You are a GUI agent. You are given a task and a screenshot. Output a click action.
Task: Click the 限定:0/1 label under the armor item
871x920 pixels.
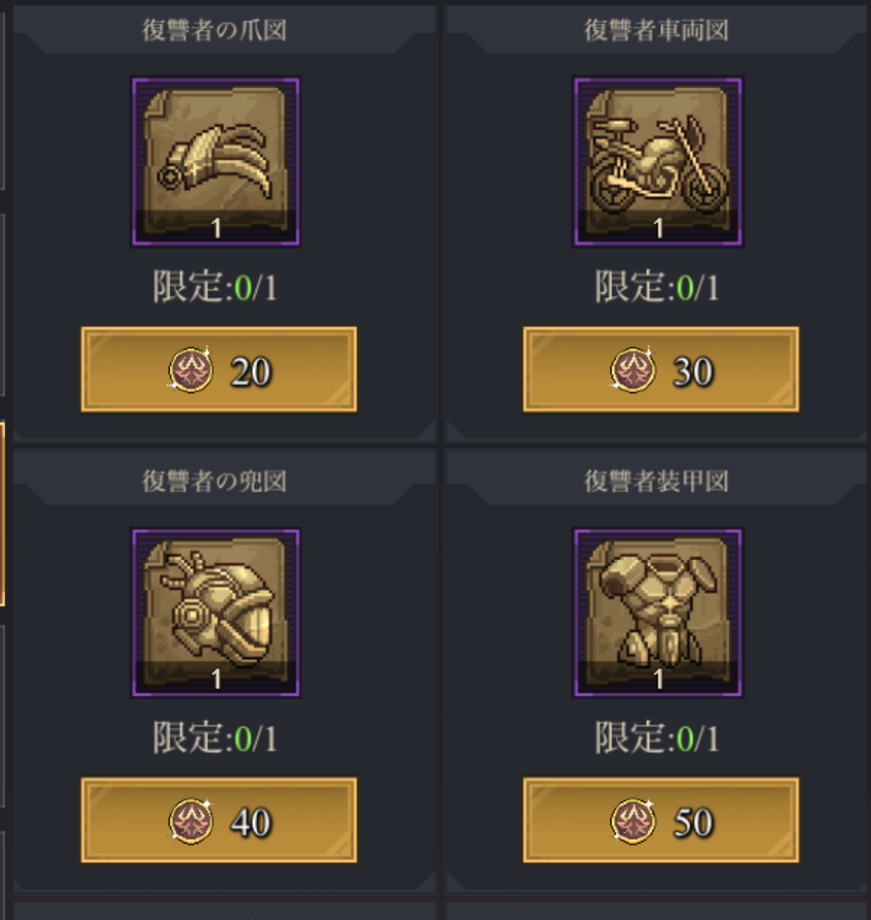(x=657, y=738)
